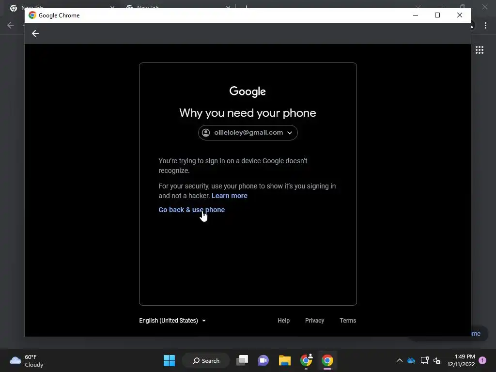Close the Google Chrome sign-in window
This screenshot has height=372, width=496.
click(x=460, y=15)
